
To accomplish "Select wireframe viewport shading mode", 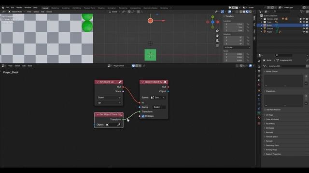I will pos(241,12).
